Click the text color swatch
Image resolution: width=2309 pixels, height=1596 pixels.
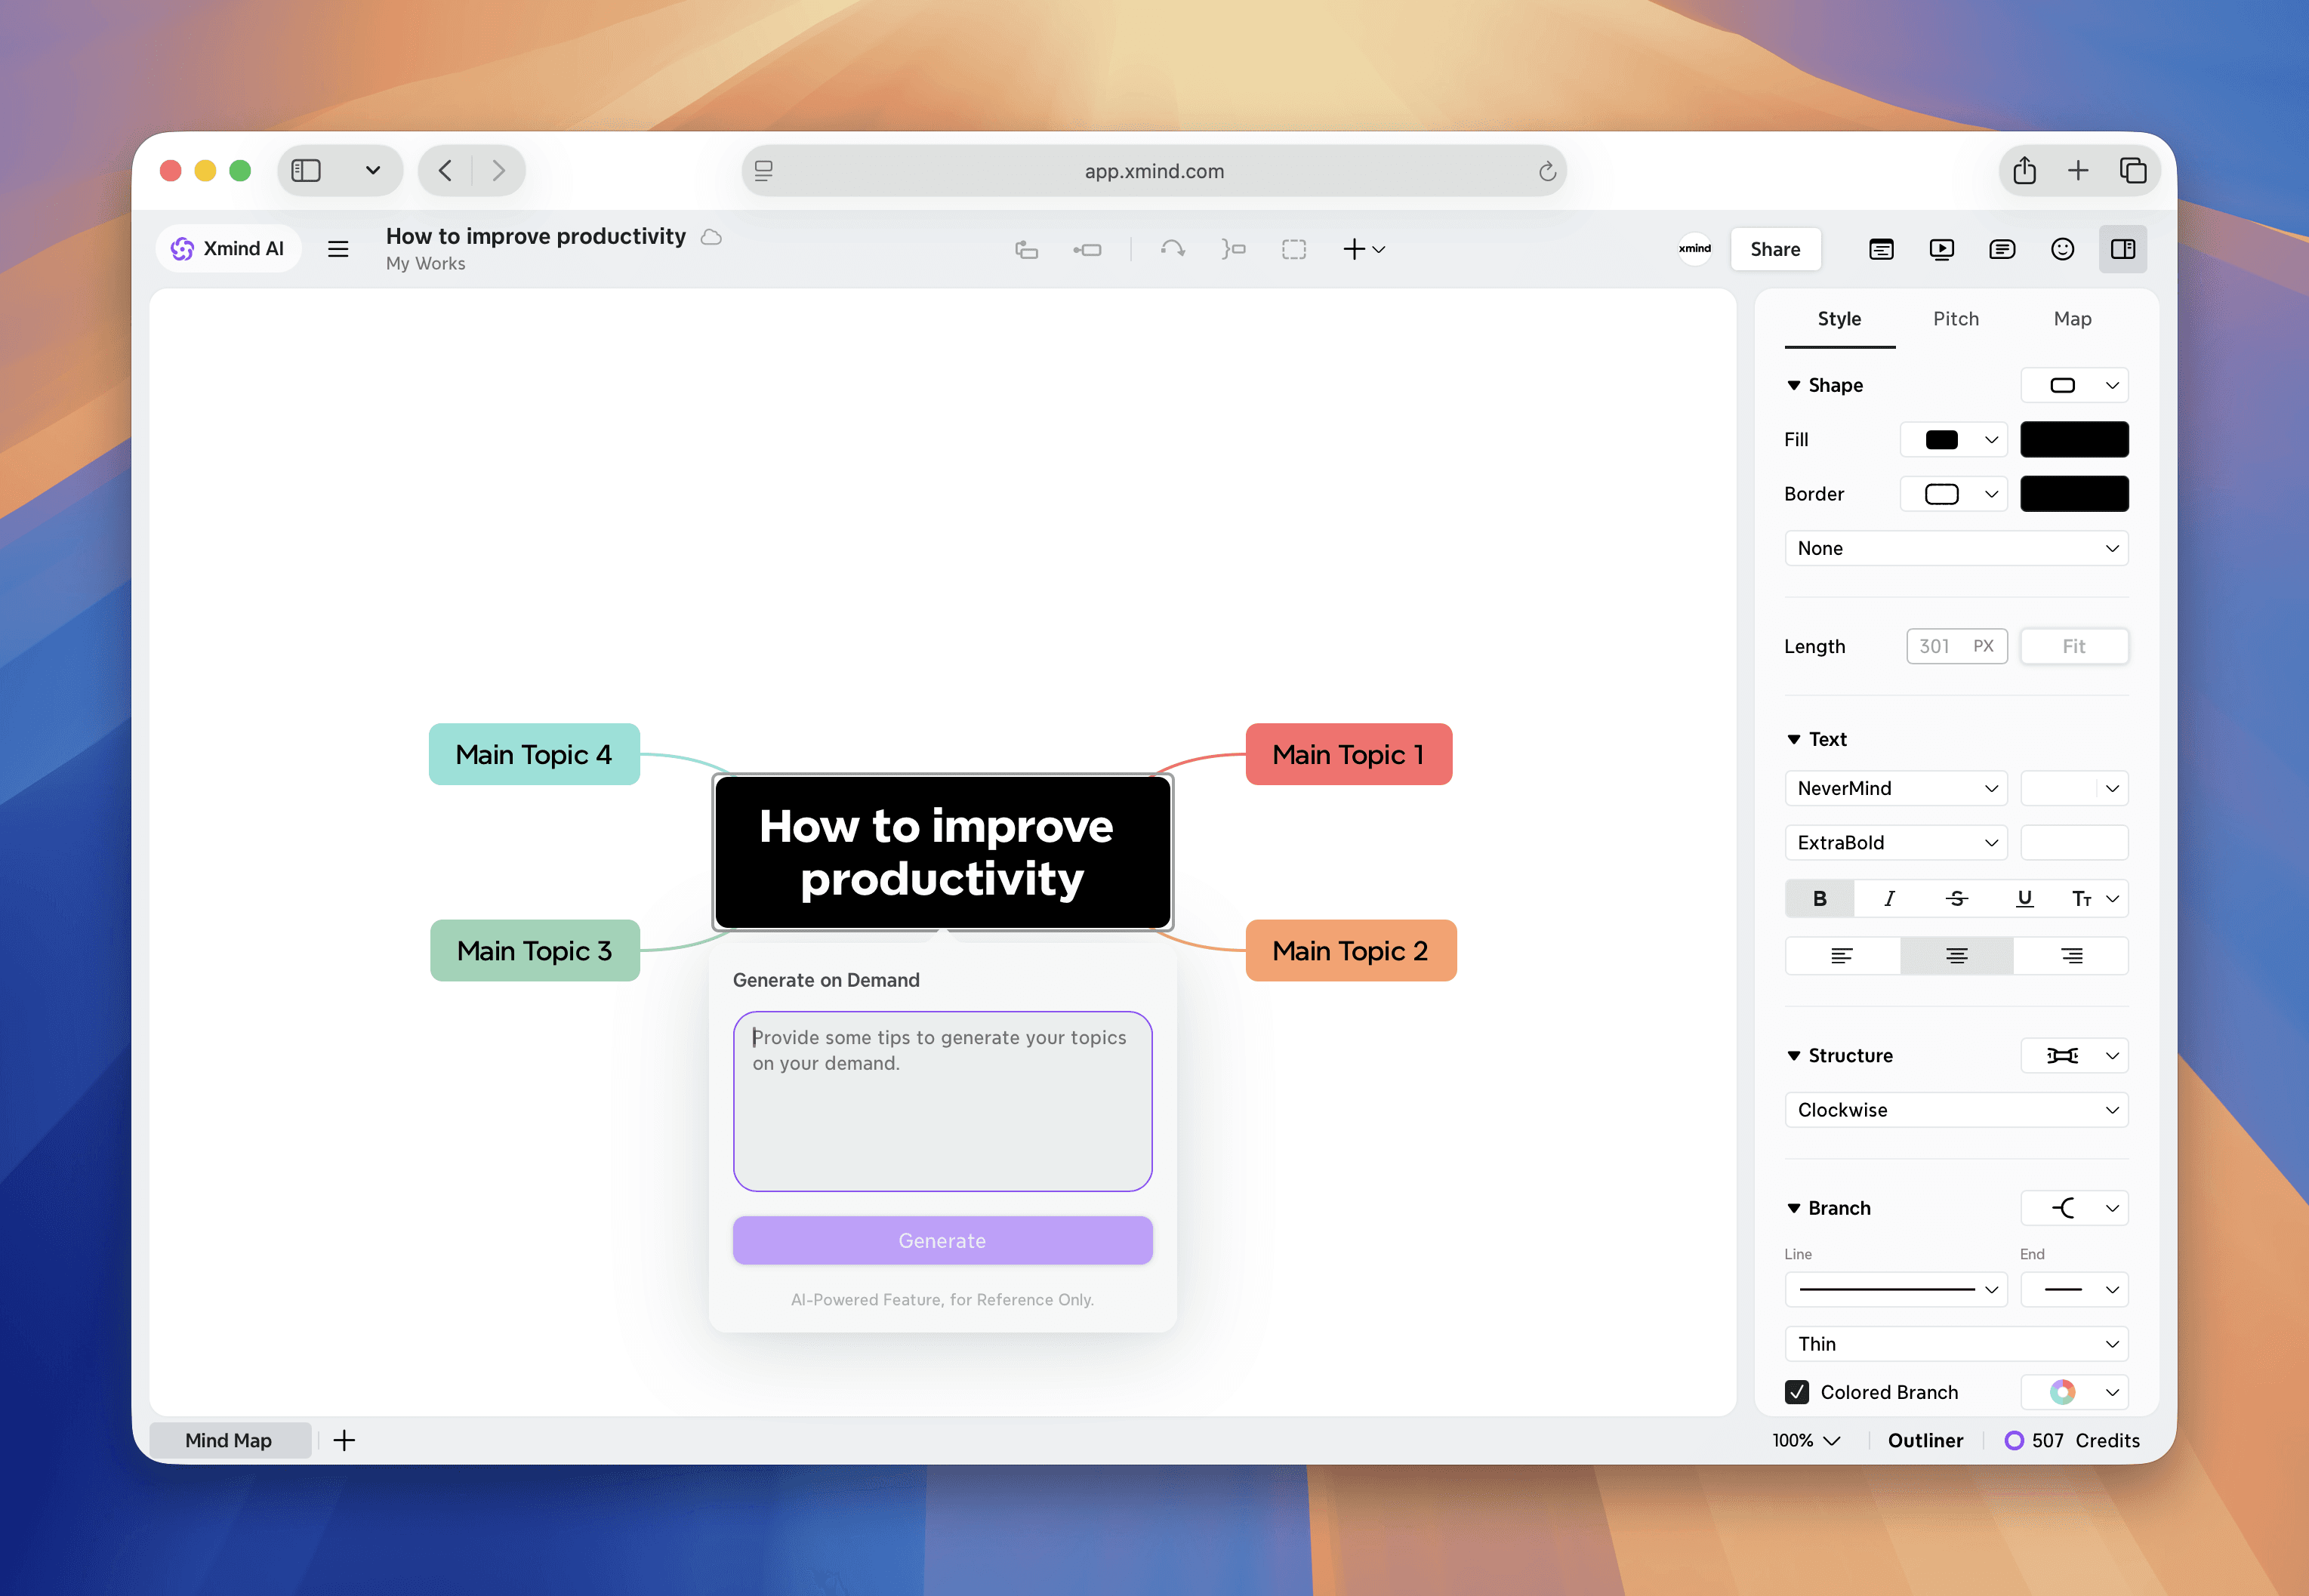pyautogui.click(x=2074, y=843)
